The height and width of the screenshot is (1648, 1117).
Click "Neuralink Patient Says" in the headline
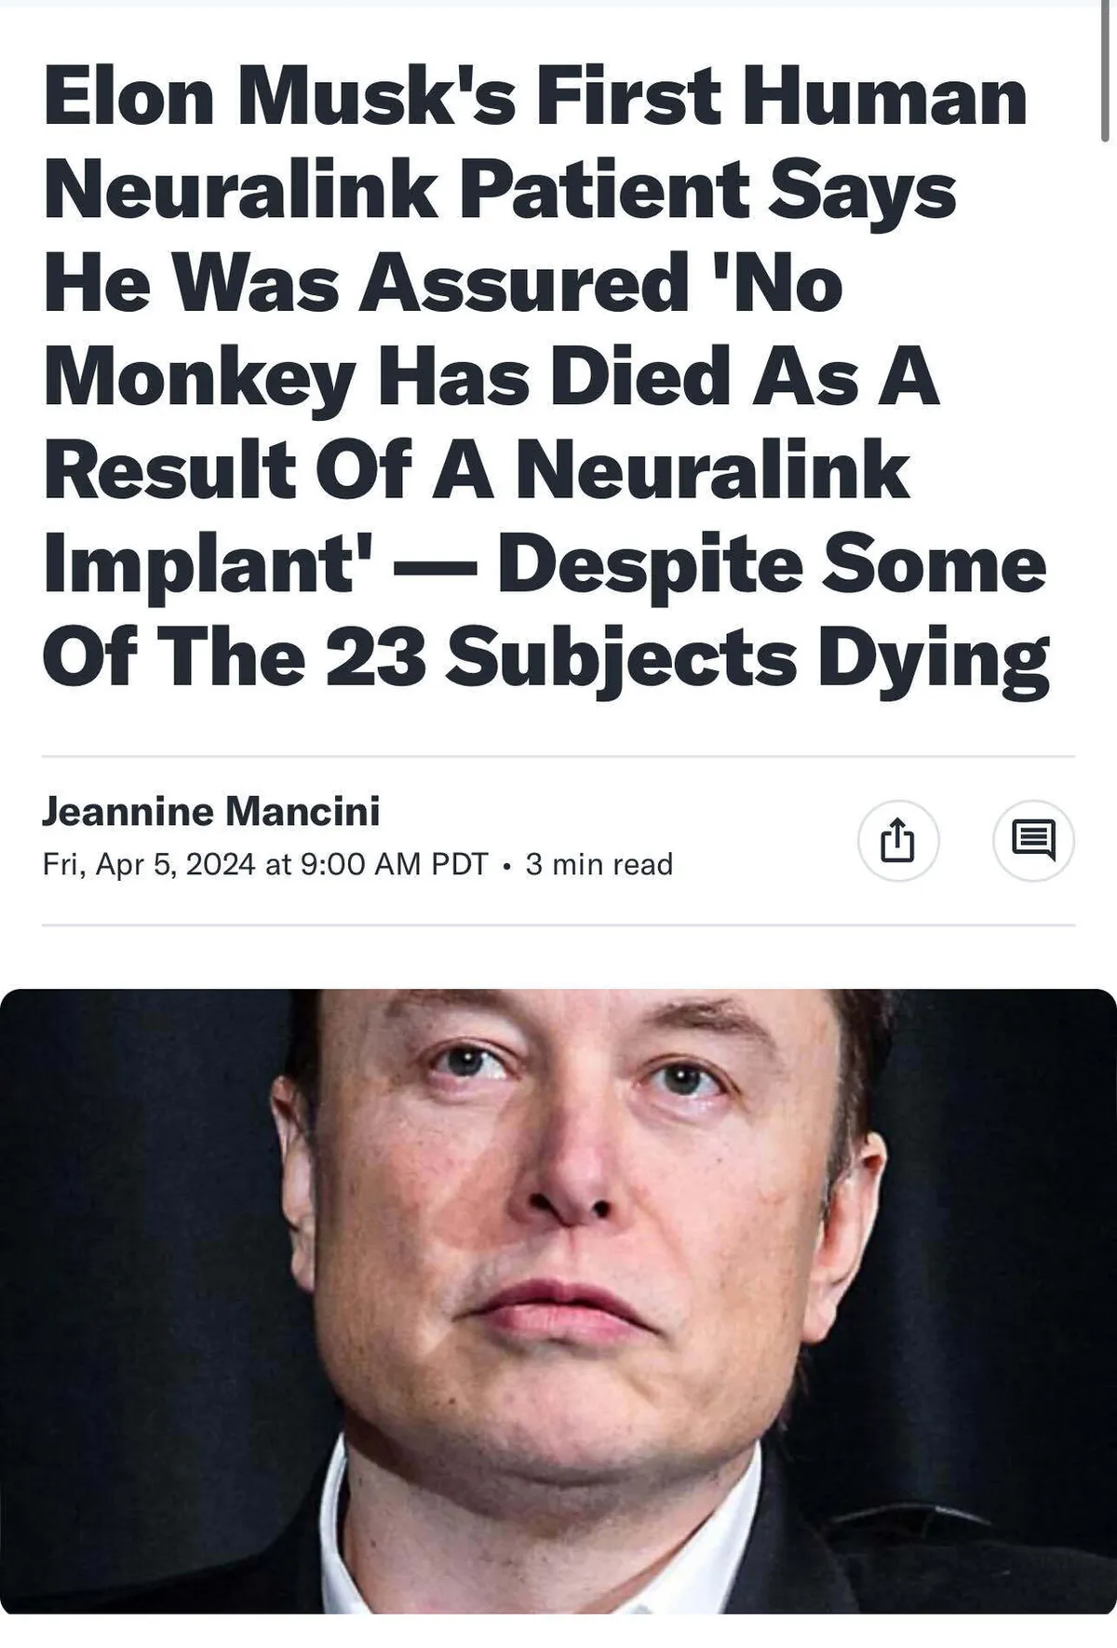click(x=500, y=191)
